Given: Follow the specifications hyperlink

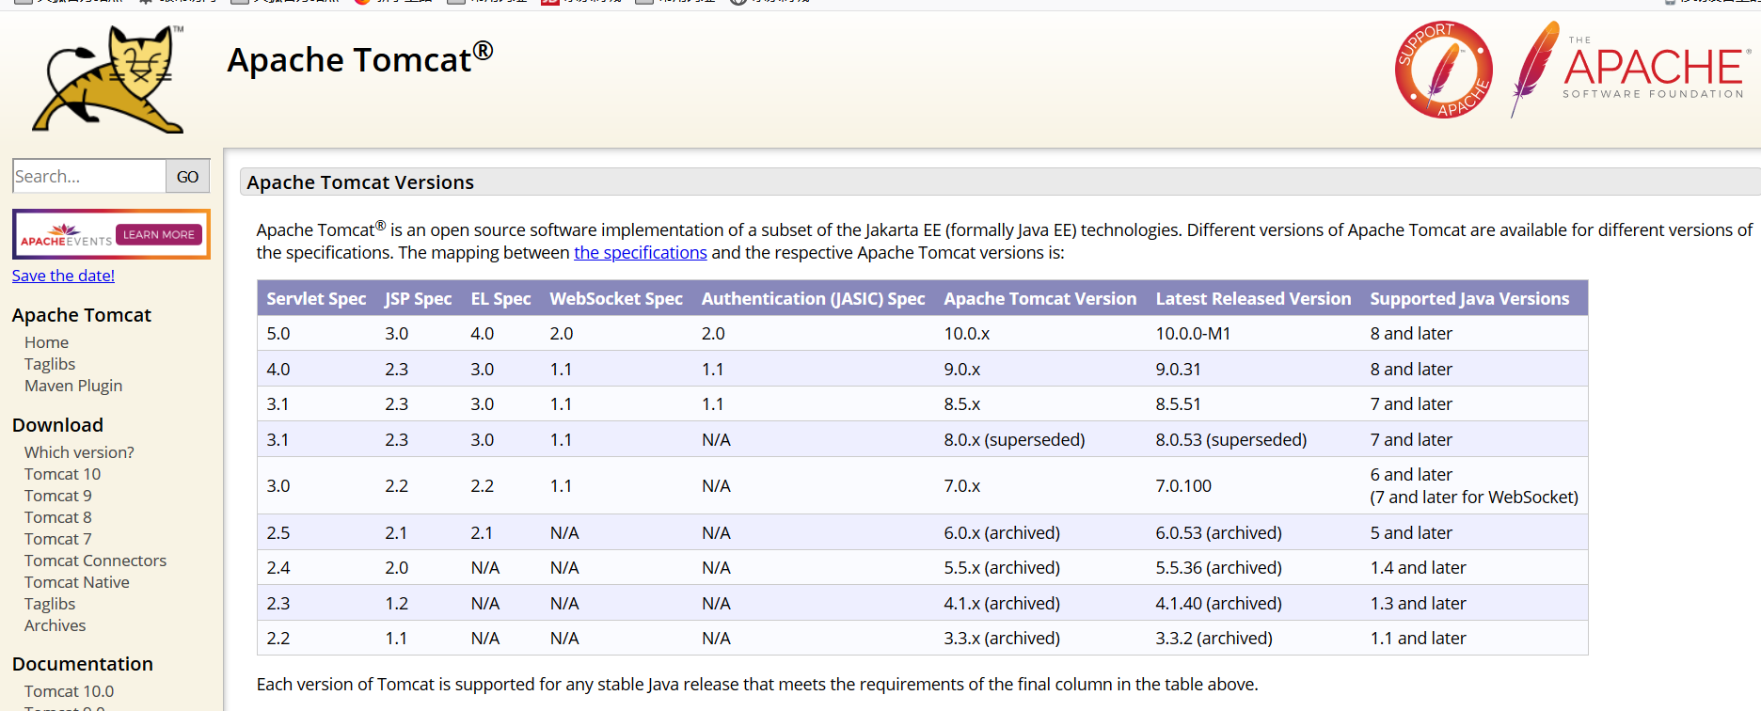Looking at the screenshot, I should (x=641, y=252).
